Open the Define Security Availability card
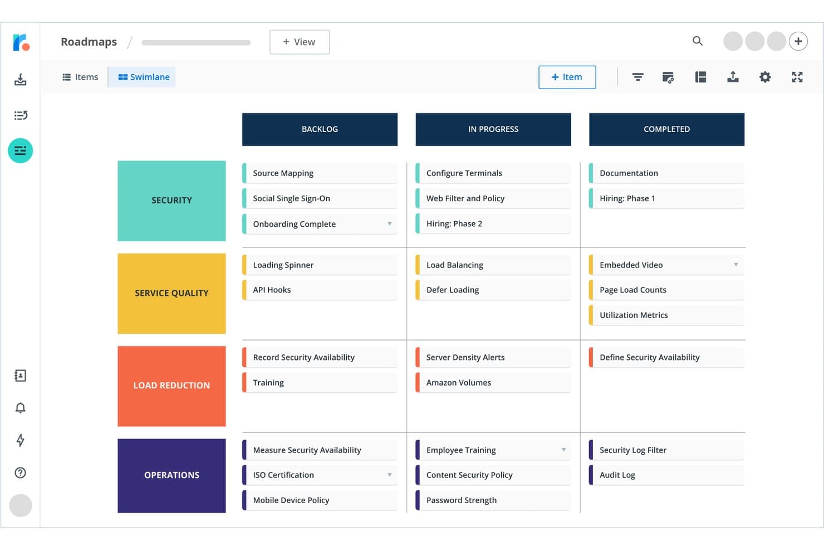Image resolution: width=824 pixels, height=550 pixels. pos(666,357)
